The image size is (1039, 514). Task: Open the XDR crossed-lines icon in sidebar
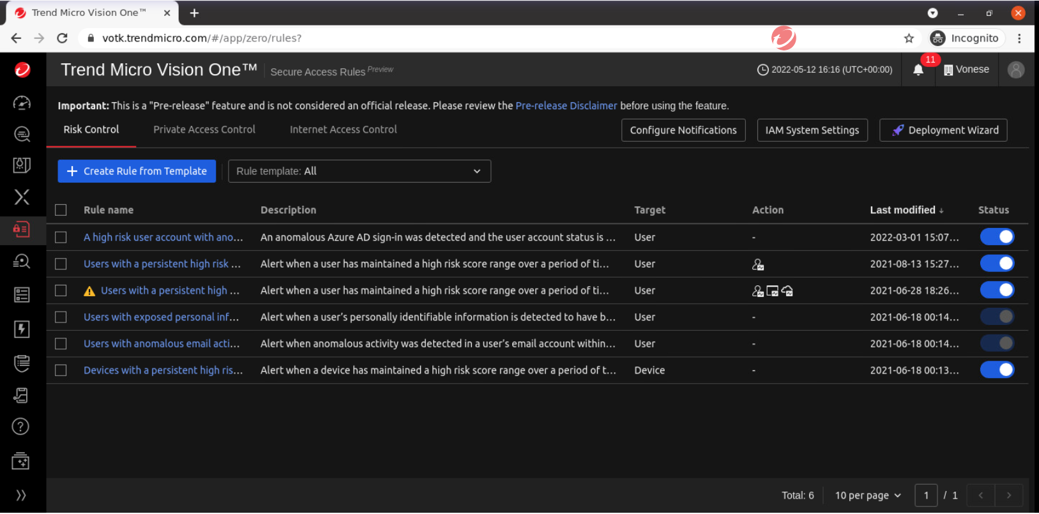pyautogui.click(x=22, y=197)
